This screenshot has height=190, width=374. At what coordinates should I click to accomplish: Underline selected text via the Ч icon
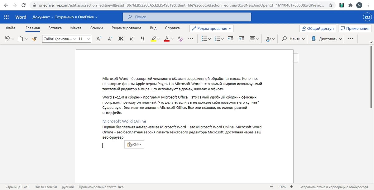(142, 39)
